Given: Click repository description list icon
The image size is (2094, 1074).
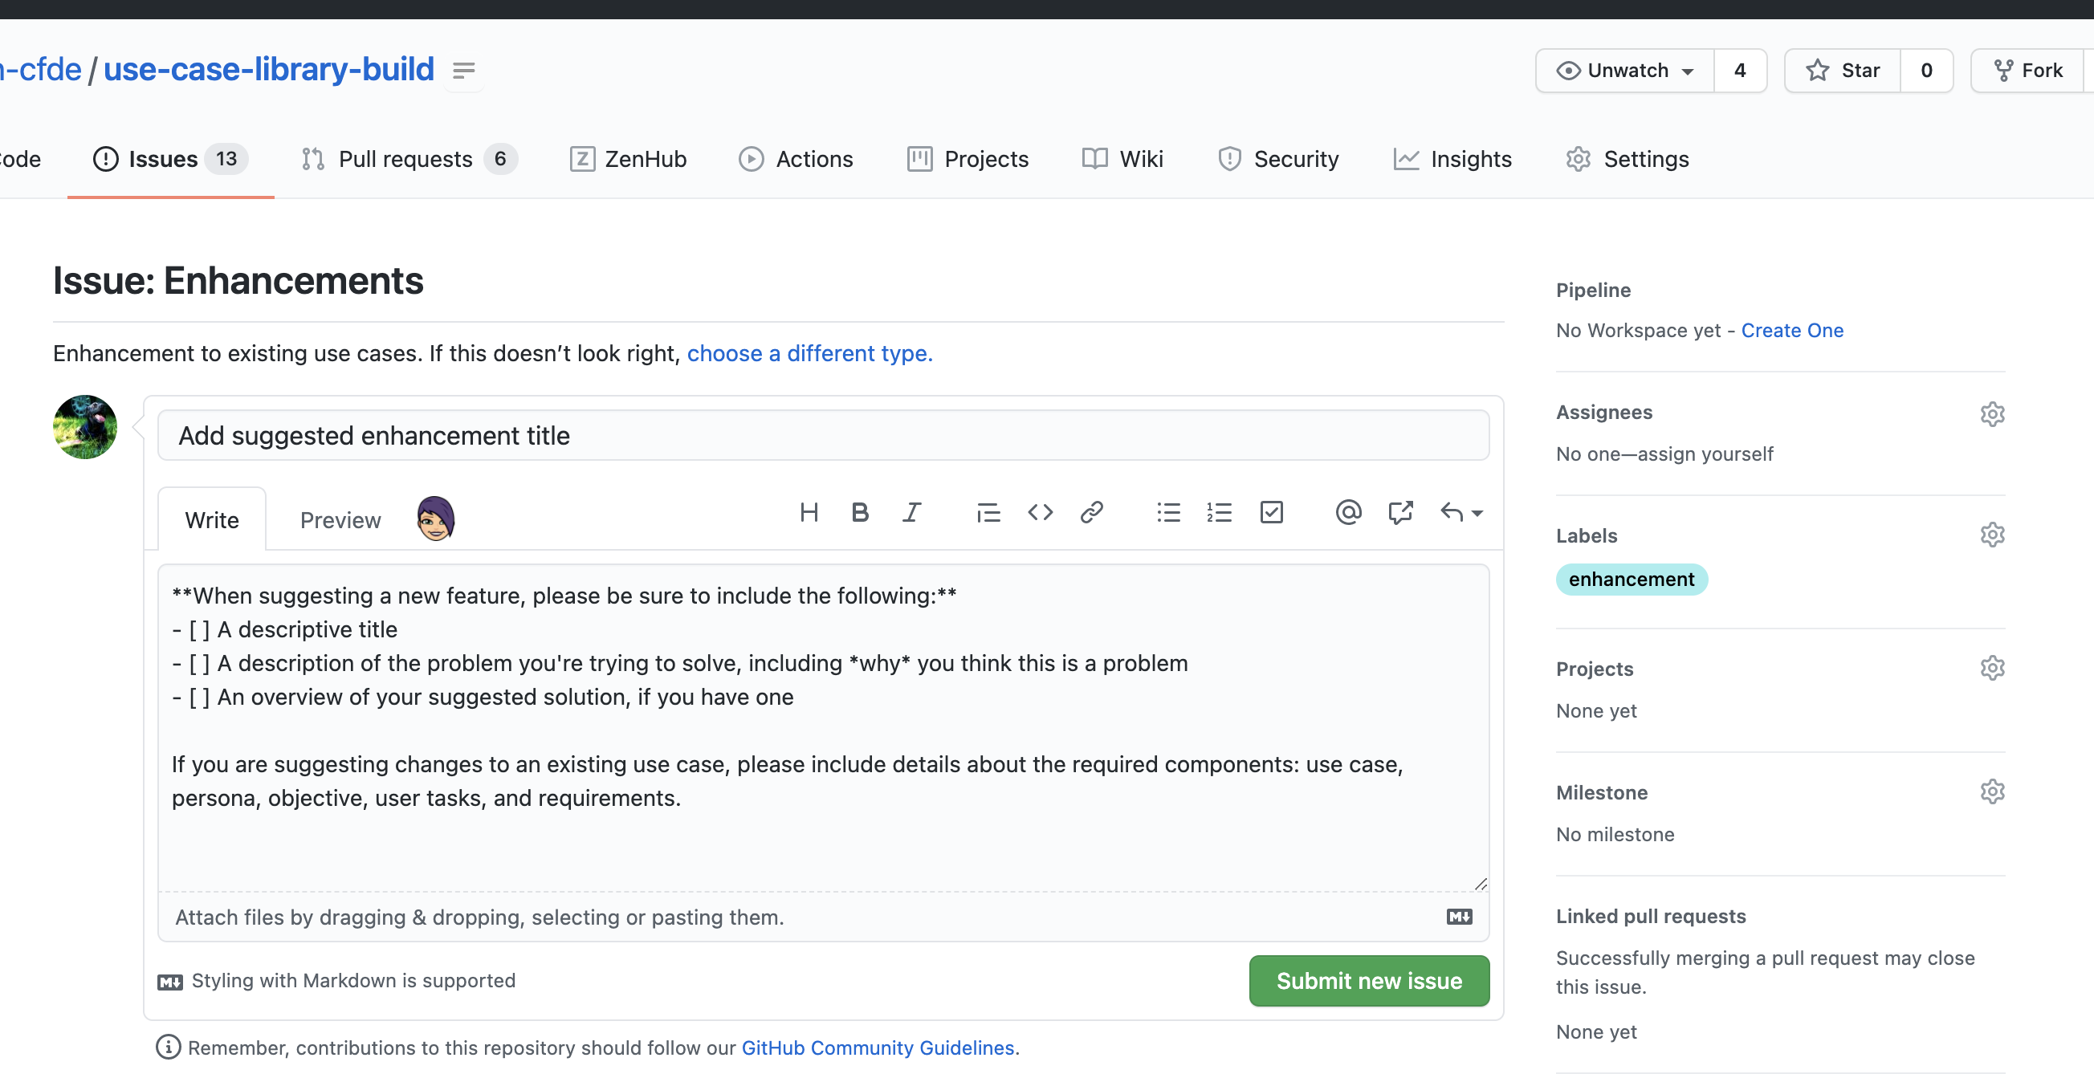Looking at the screenshot, I should tap(463, 71).
